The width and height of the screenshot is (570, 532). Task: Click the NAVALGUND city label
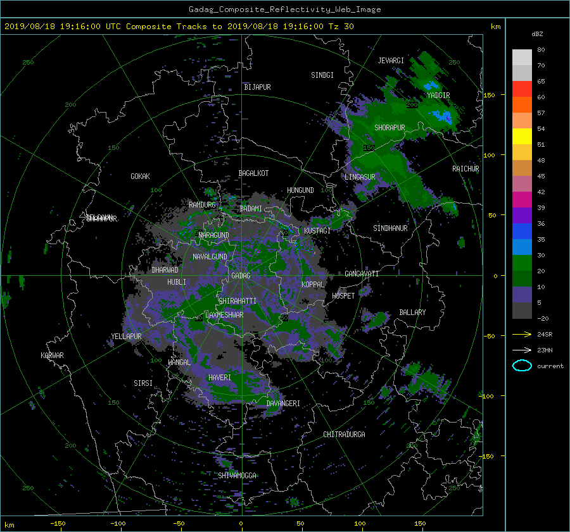point(210,256)
